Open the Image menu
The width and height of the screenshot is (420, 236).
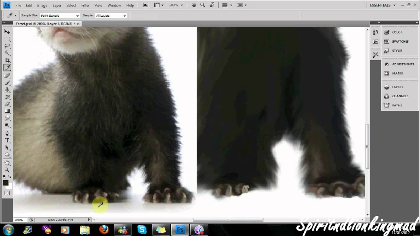click(x=42, y=5)
